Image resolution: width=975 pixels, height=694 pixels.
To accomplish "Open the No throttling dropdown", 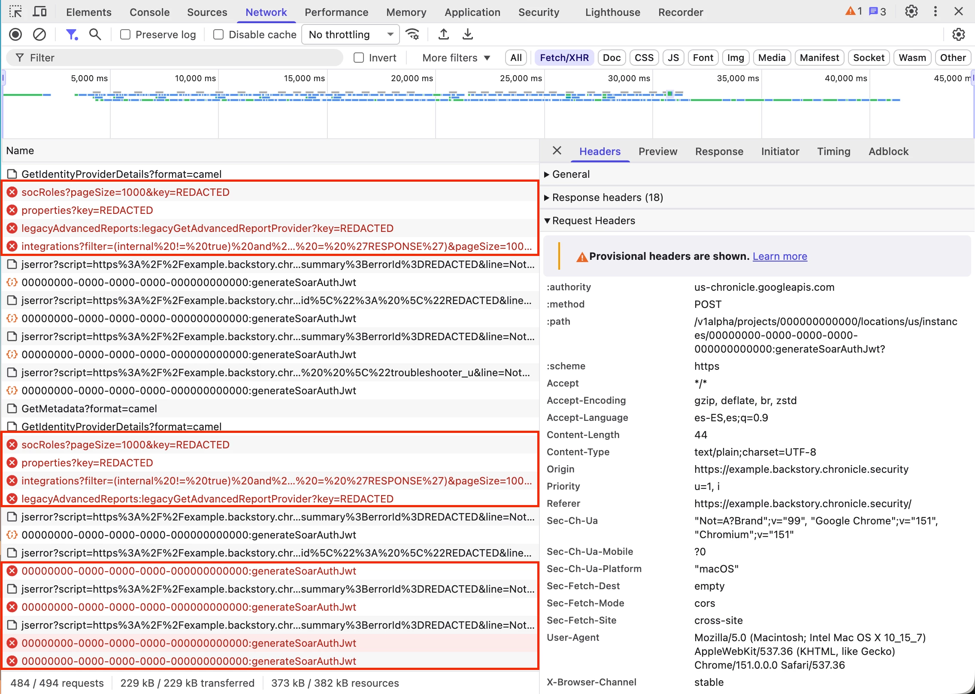I will click(x=351, y=34).
